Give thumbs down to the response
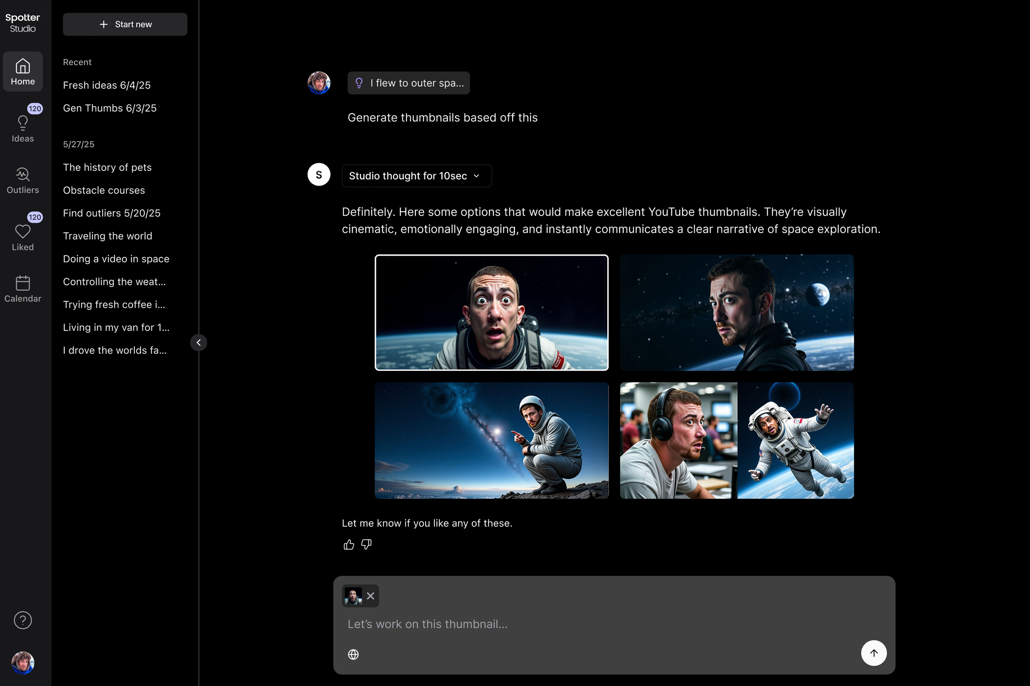1030x686 pixels. coord(366,544)
